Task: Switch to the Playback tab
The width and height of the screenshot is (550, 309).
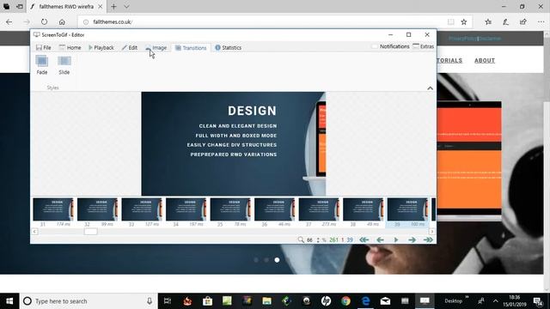Action: click(x=101, y=48)
